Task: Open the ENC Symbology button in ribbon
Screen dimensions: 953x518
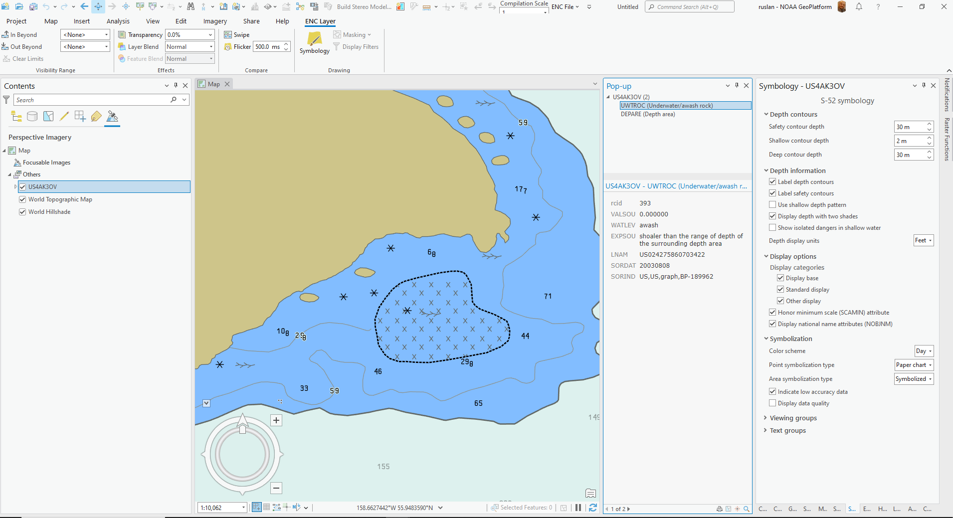Action: coord(314,43)
